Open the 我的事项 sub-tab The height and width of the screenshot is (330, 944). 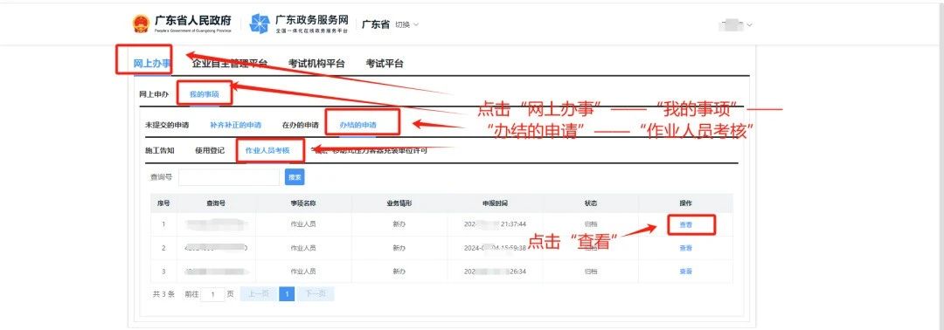coord(204,94)
